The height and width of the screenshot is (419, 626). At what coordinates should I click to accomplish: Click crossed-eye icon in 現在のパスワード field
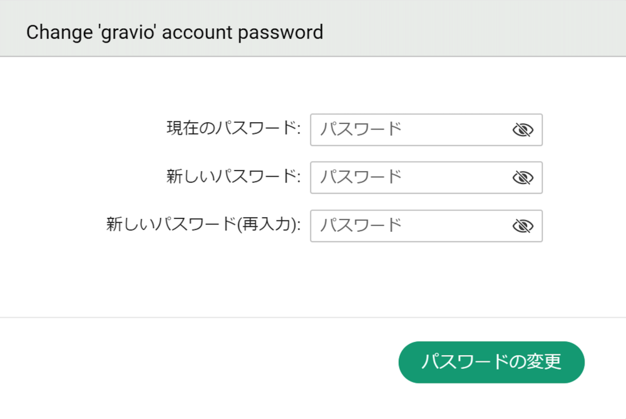click(523, 130)
